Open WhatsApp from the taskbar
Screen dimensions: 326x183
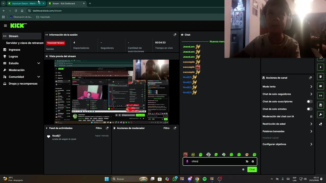(175, 179)
